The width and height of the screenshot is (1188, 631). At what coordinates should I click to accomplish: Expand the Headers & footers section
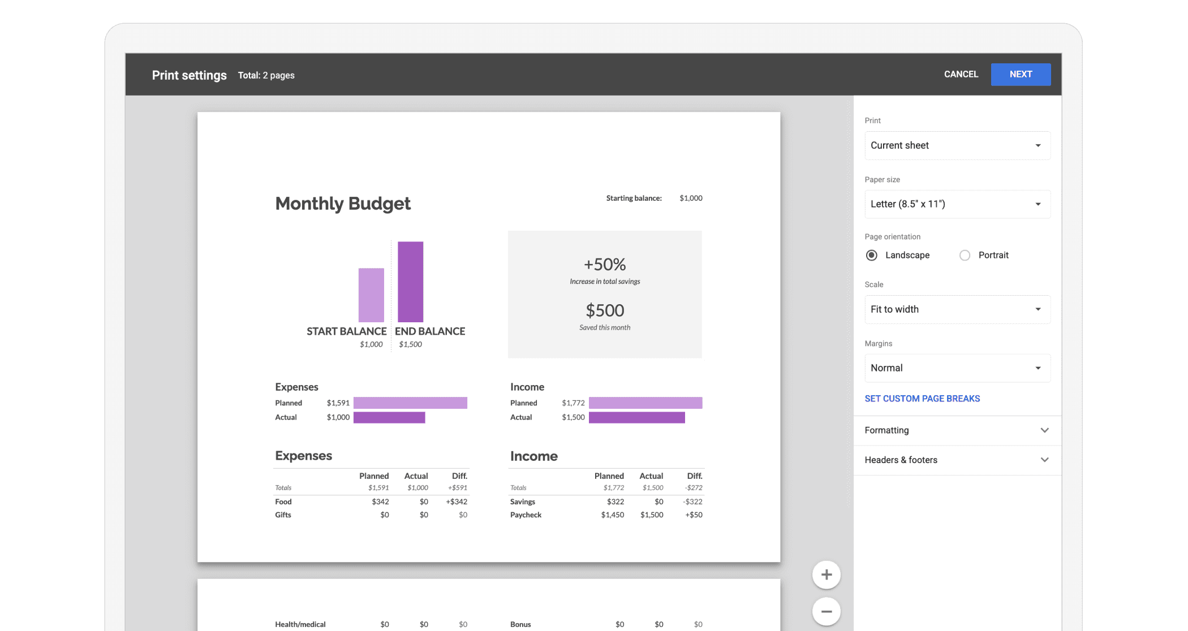pyautogui.click(x=957, y=460)
